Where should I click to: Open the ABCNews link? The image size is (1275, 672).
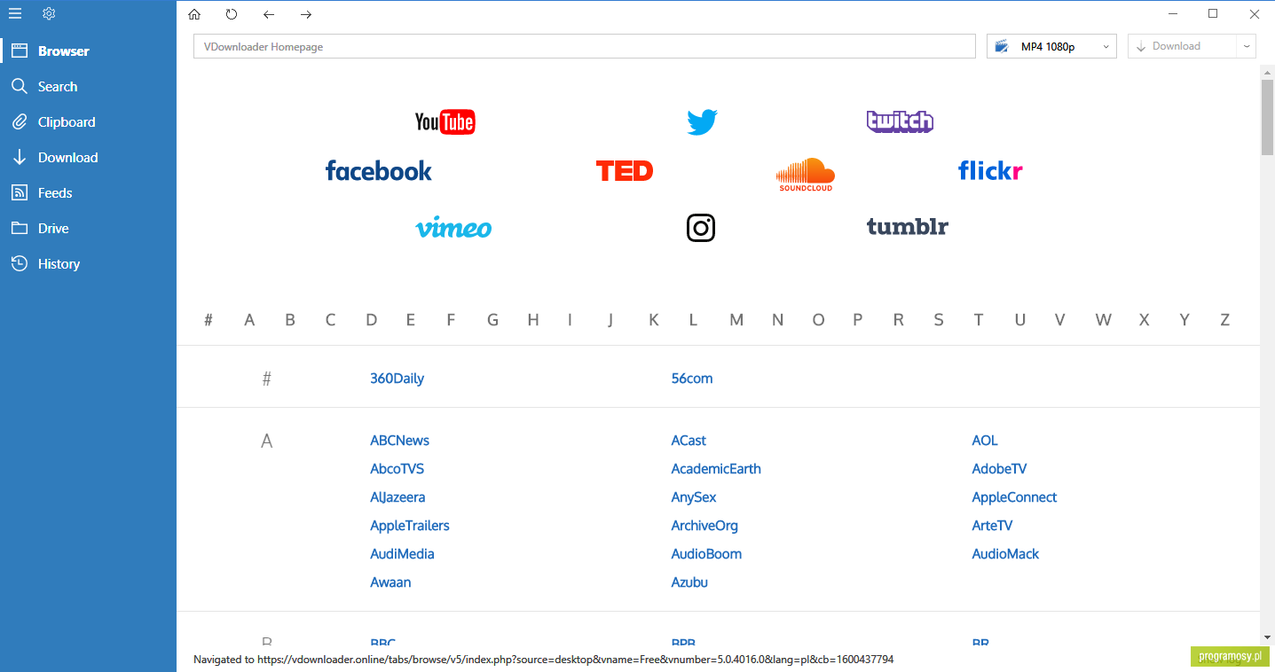pyautogui.click(x=399, y=441)
